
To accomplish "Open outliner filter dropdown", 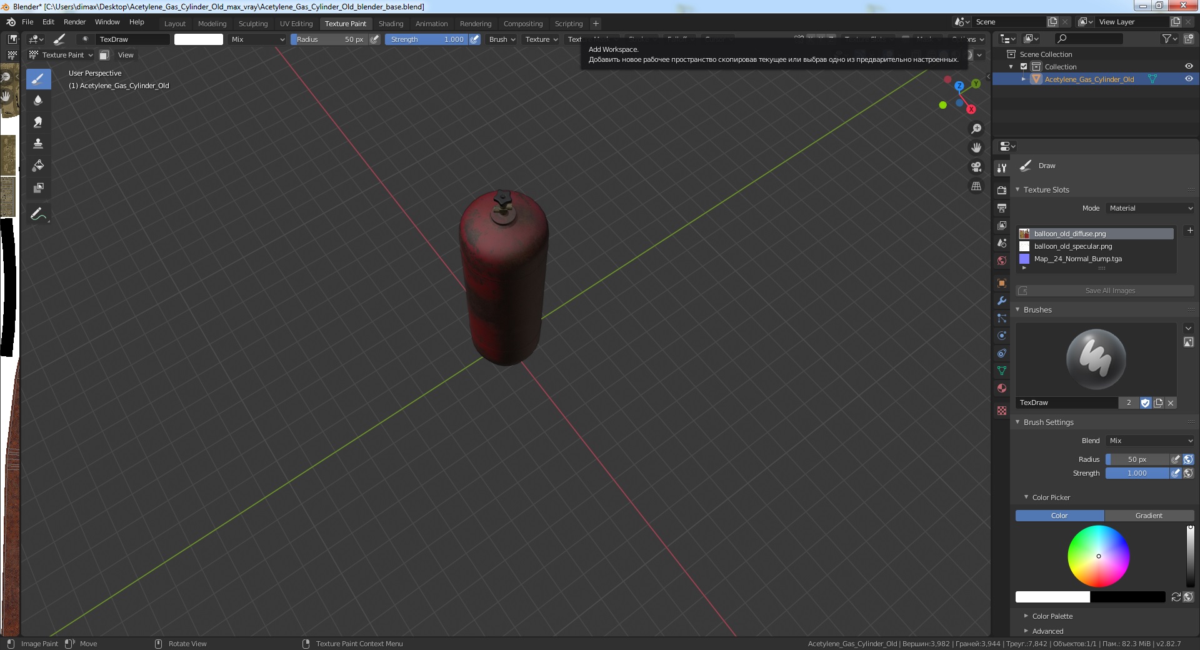I will tap(1169, 39).
